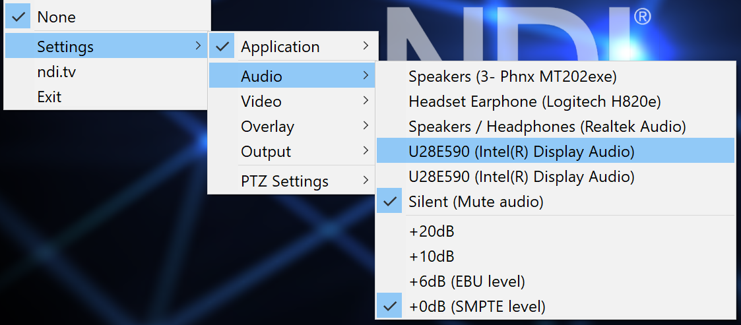Expand the Overlay submenu chevron
This screenshot has width=741, height=325.
point(366,126)
